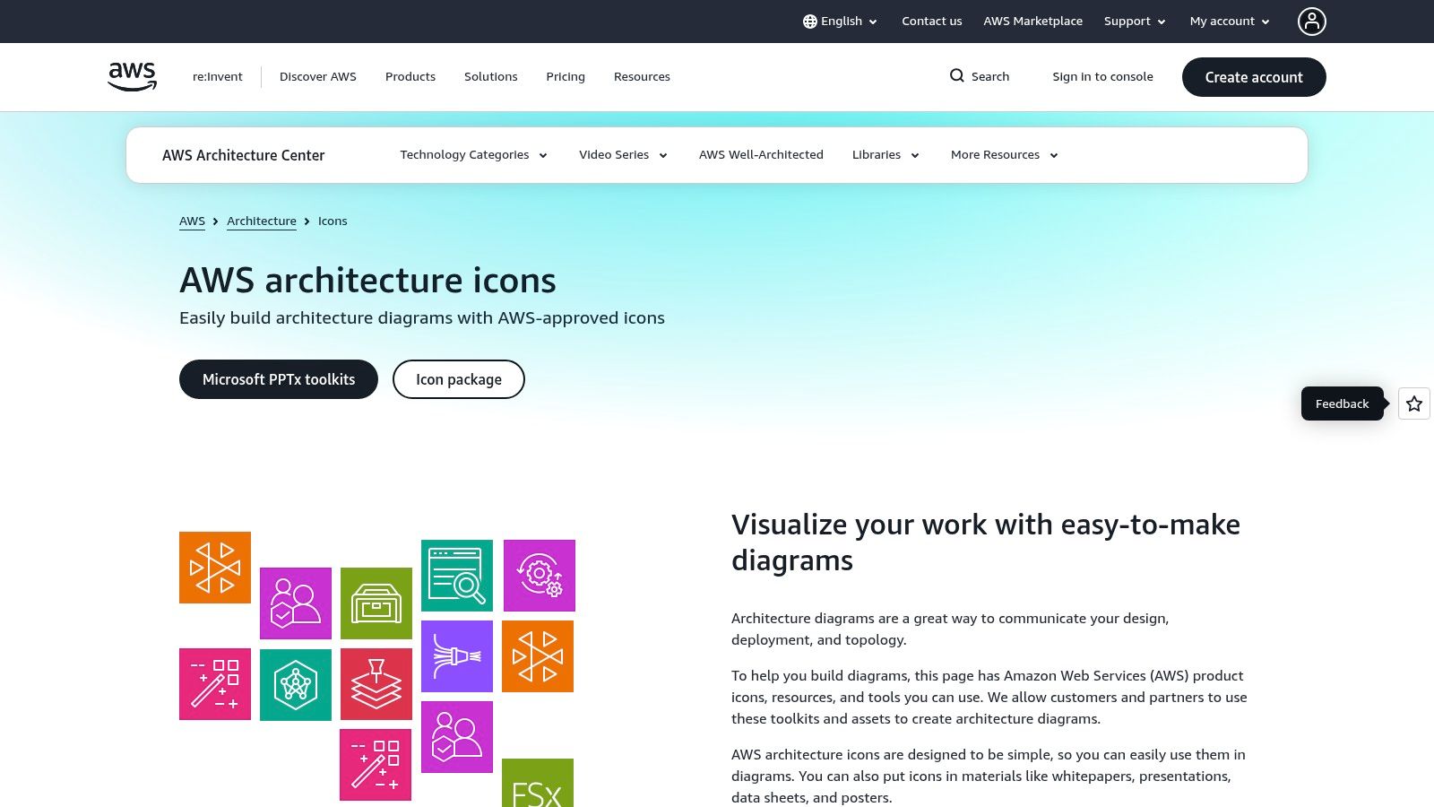Click the Contact us link
The width and height of the screenshot is (1434, 807).
pos(932,22)
